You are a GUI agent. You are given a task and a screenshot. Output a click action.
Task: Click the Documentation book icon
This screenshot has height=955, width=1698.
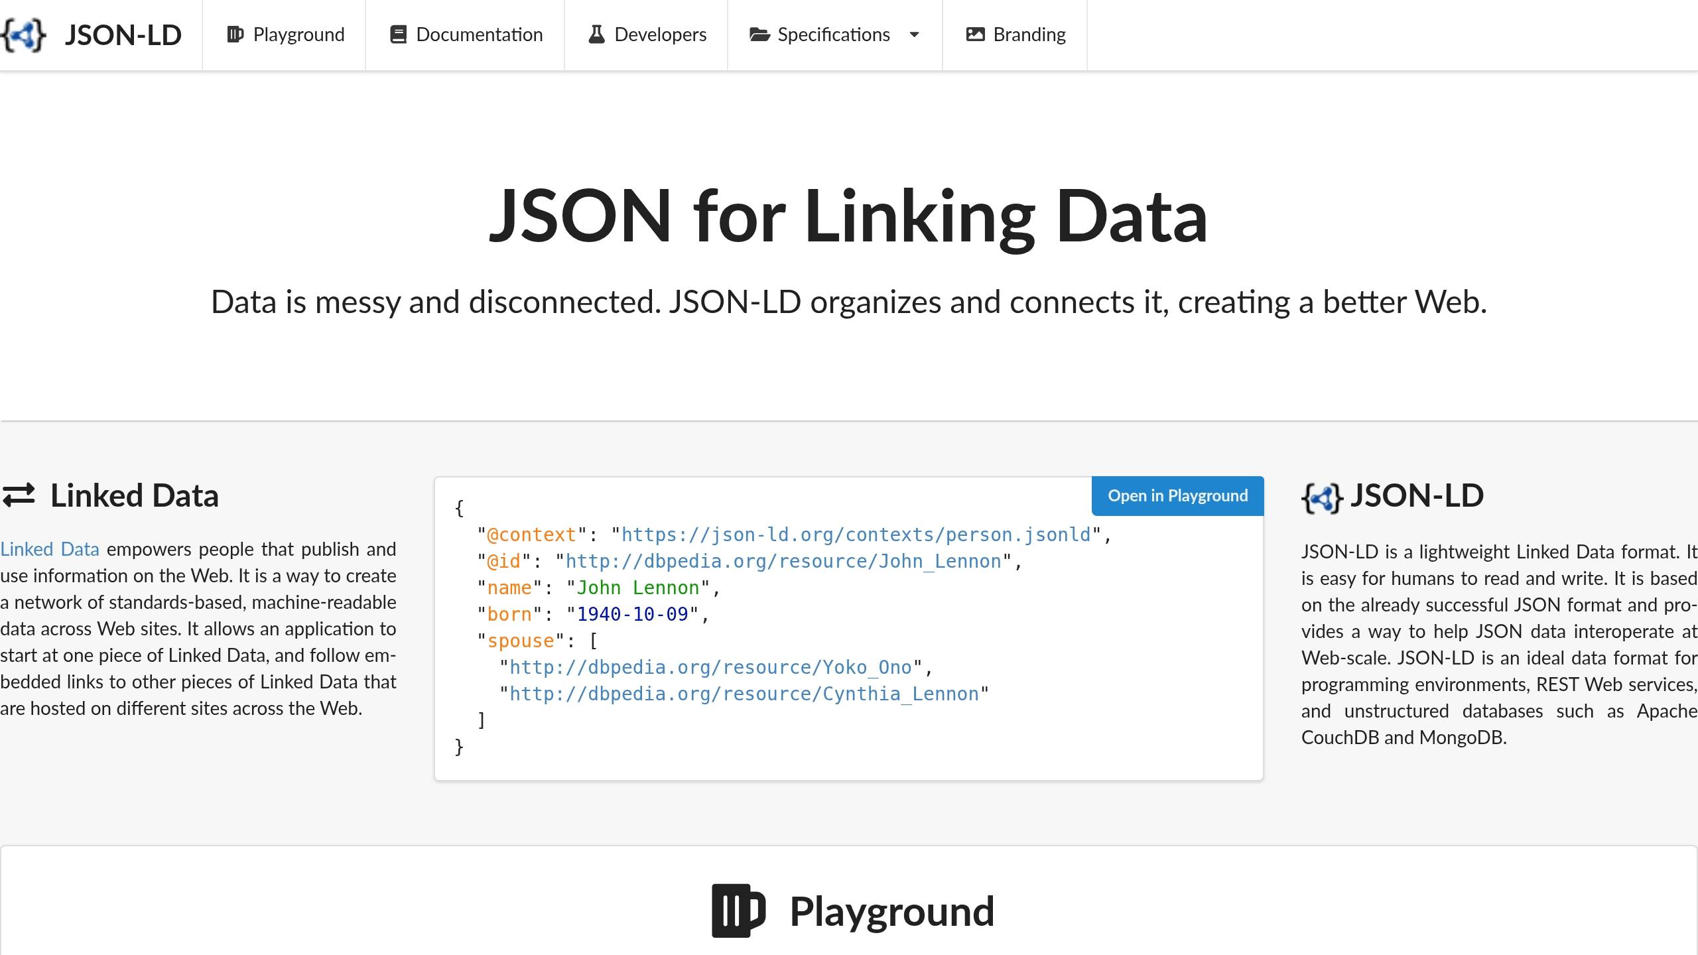[x=398, y=34]
